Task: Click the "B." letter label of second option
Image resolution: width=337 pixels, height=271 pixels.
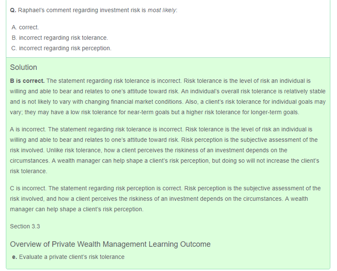Action: 15,38
